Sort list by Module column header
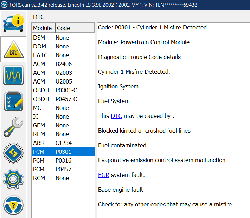 coord(42,28)
